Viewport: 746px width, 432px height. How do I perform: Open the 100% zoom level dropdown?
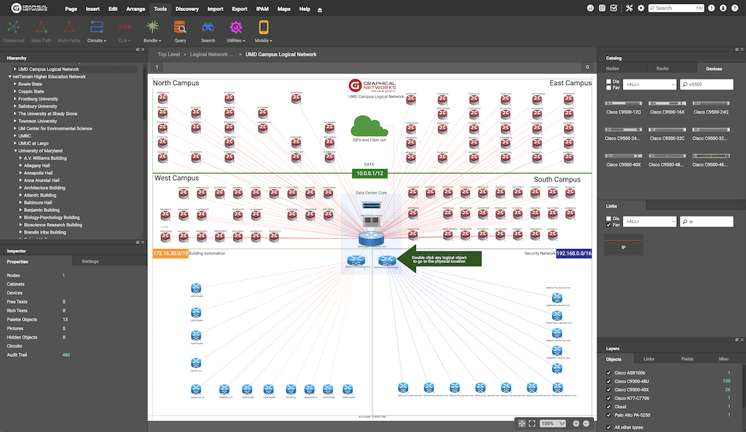point(553,423)
